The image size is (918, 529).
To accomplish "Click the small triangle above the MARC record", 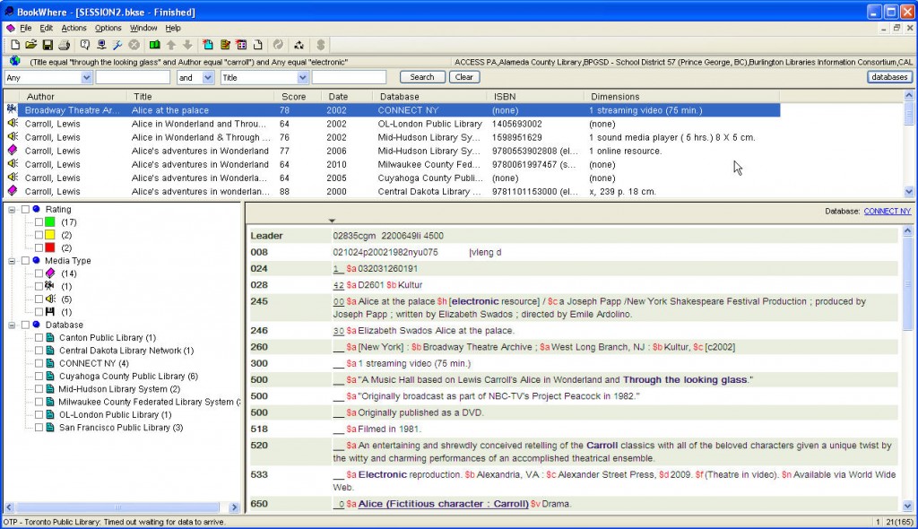I will click(332, 221).
